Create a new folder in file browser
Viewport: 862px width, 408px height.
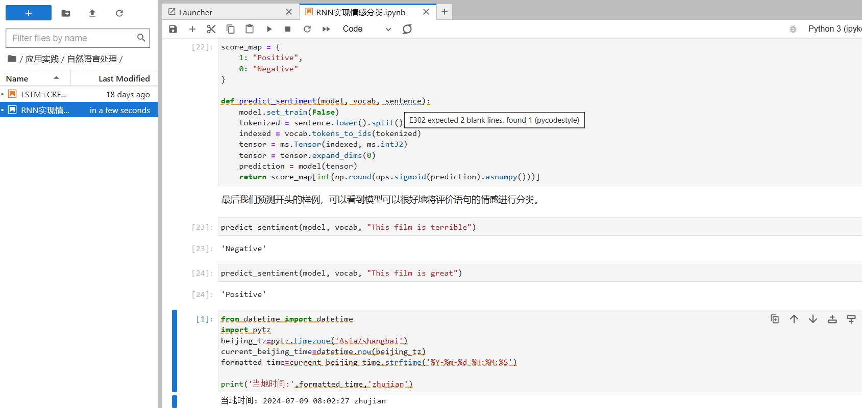(66, 13)
